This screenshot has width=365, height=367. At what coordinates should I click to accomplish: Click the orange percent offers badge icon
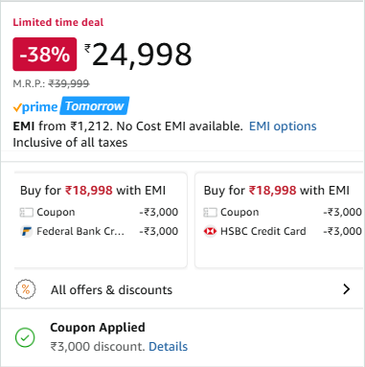(x=26, y=289)
